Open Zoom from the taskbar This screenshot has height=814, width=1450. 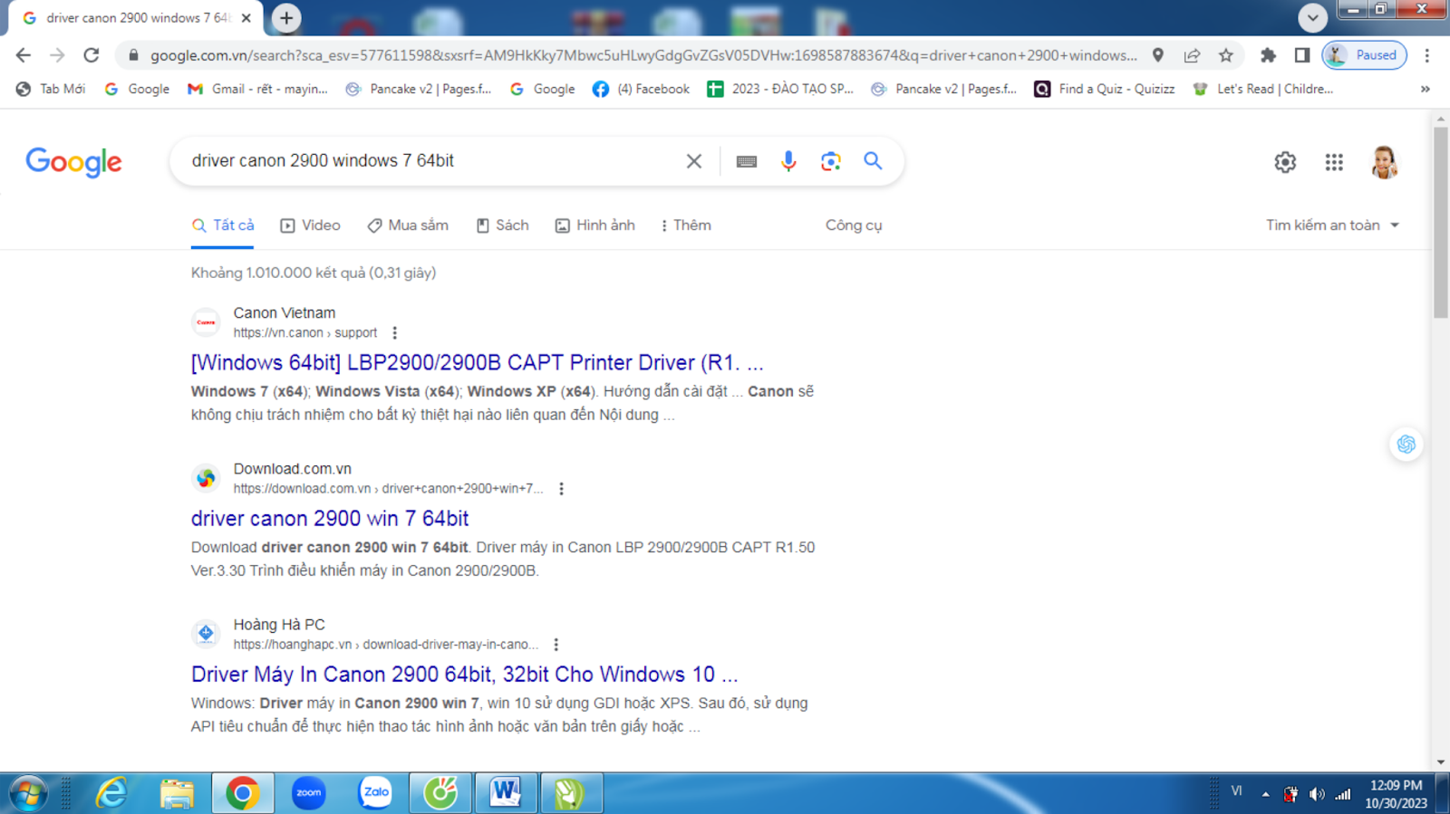click(309, 794)
